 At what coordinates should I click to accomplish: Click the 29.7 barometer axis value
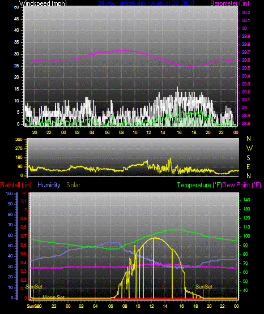point(246,52)
